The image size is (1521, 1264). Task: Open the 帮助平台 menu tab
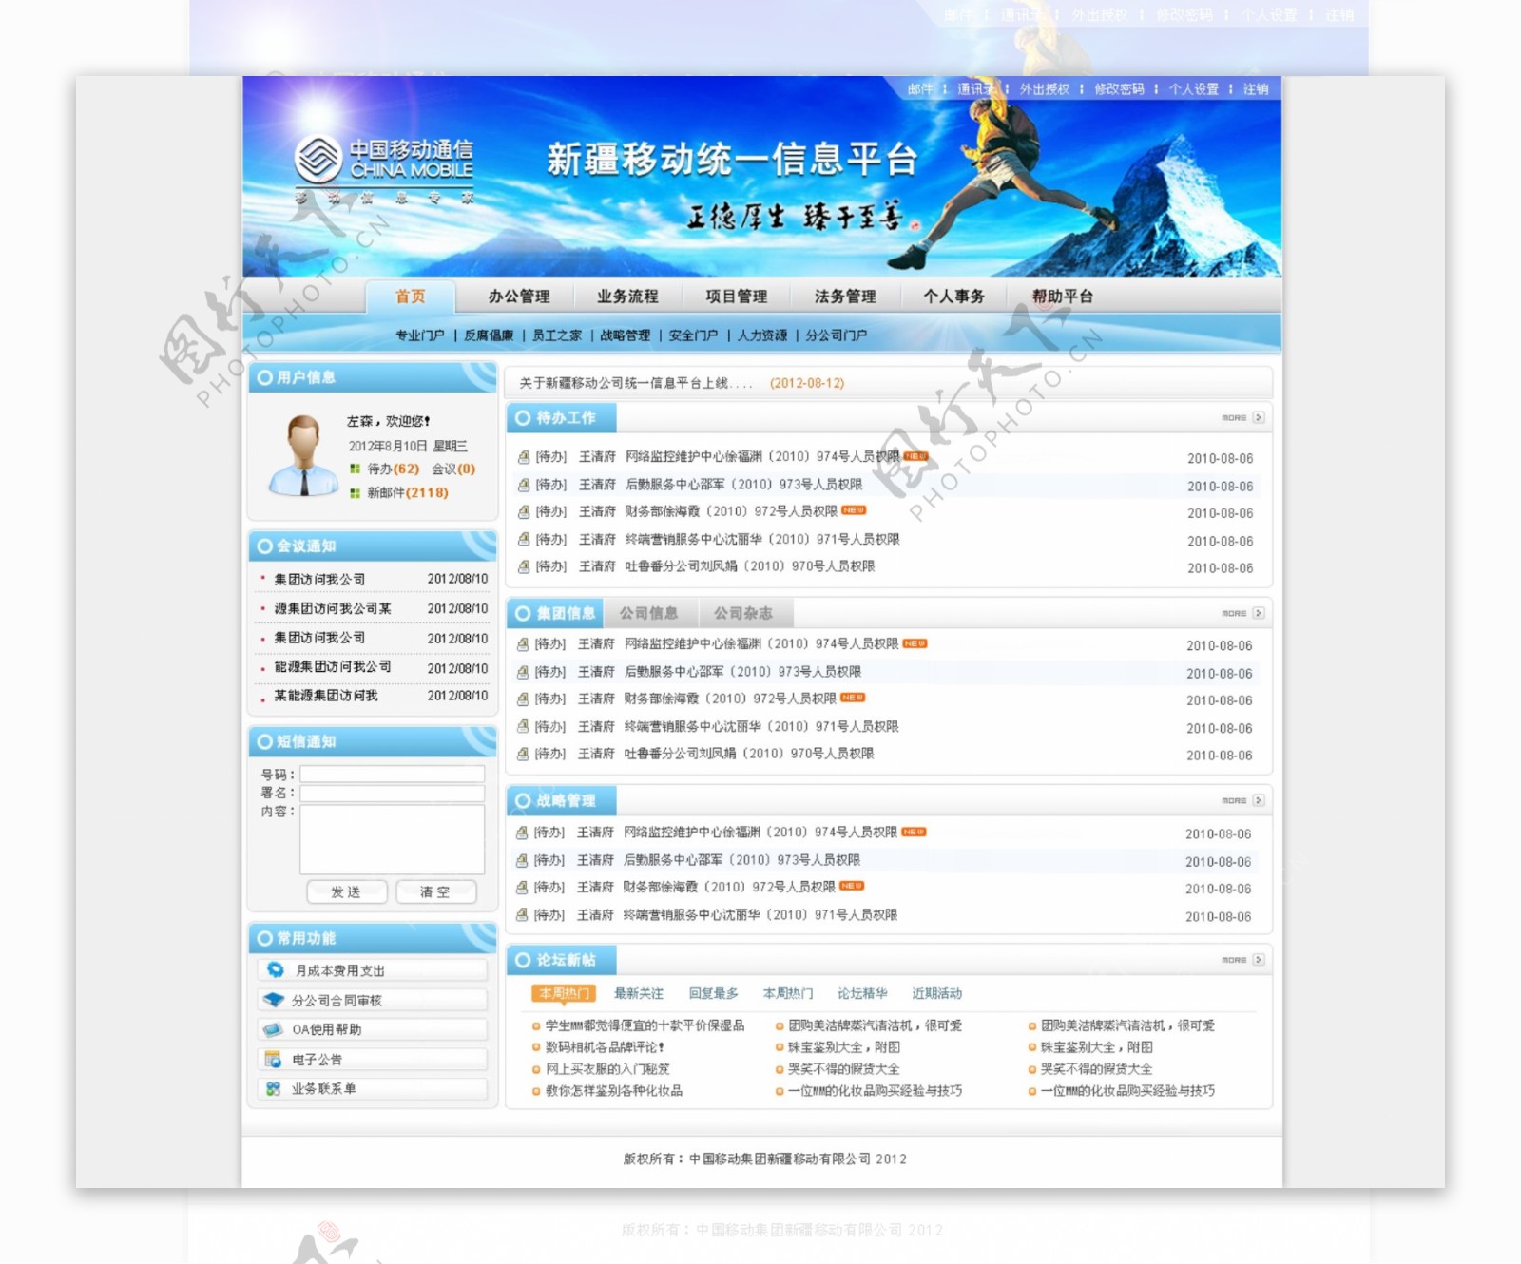coord(1063,297)
